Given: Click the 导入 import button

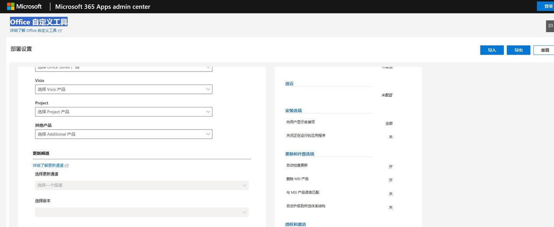Looking at the screenshot, I should pos(492,50).
